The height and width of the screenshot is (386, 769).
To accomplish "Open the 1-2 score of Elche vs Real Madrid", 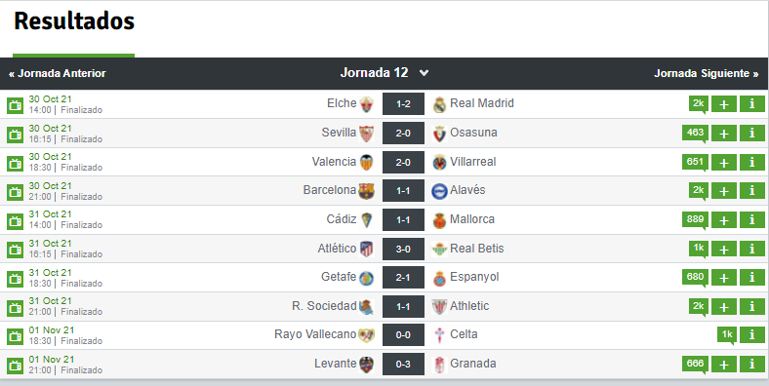I will point(403,104).
